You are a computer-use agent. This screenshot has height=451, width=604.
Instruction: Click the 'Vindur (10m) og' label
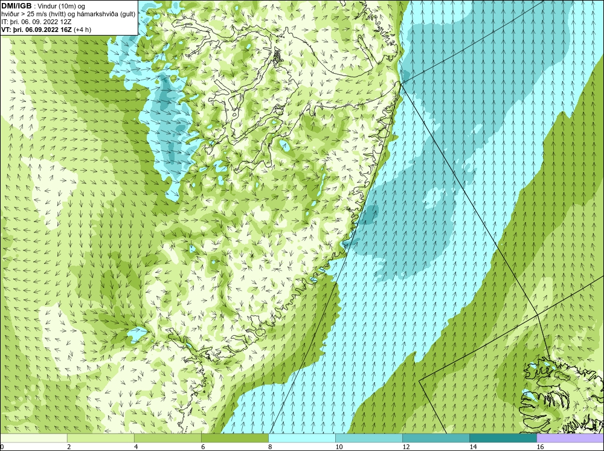click(x=61, y=6)
